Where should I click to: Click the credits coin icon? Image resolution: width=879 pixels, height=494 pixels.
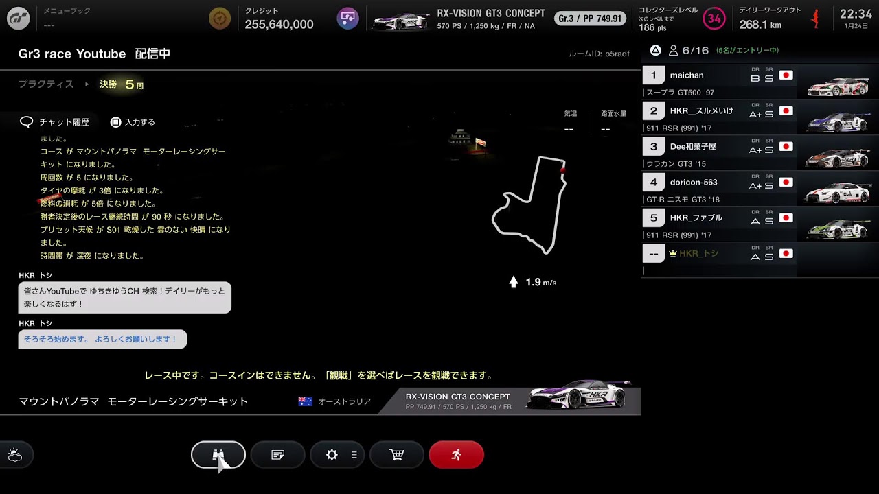click(220, 19)
